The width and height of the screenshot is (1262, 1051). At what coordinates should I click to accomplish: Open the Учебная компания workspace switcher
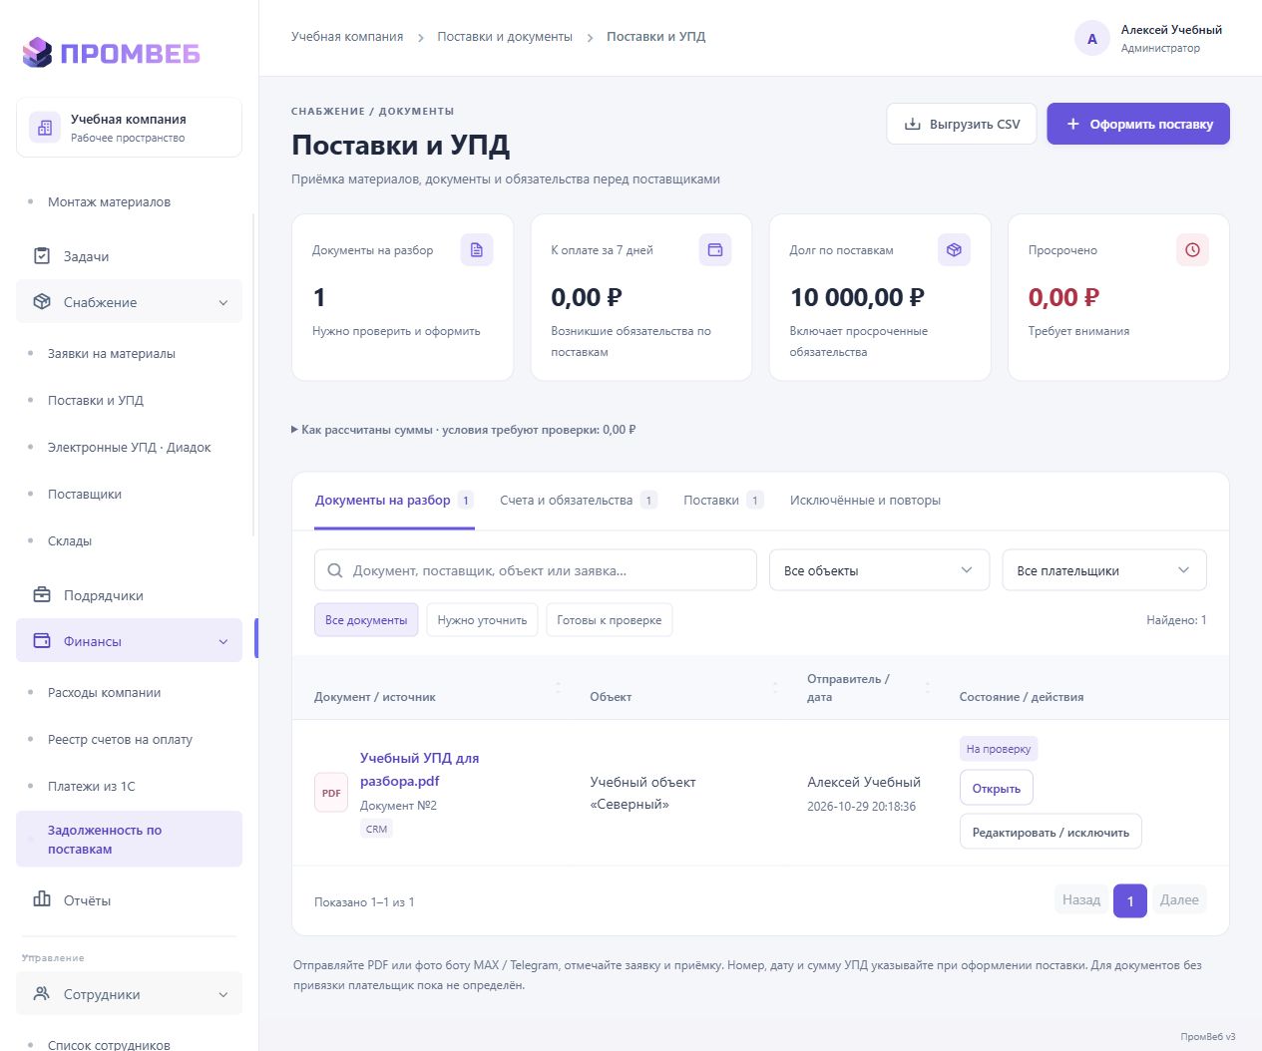tap(129, 128)
